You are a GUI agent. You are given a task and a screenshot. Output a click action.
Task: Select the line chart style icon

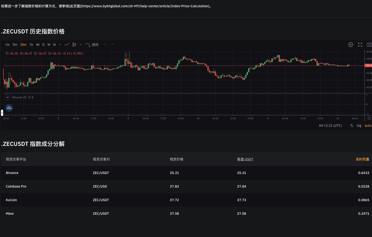click(67, 45)
